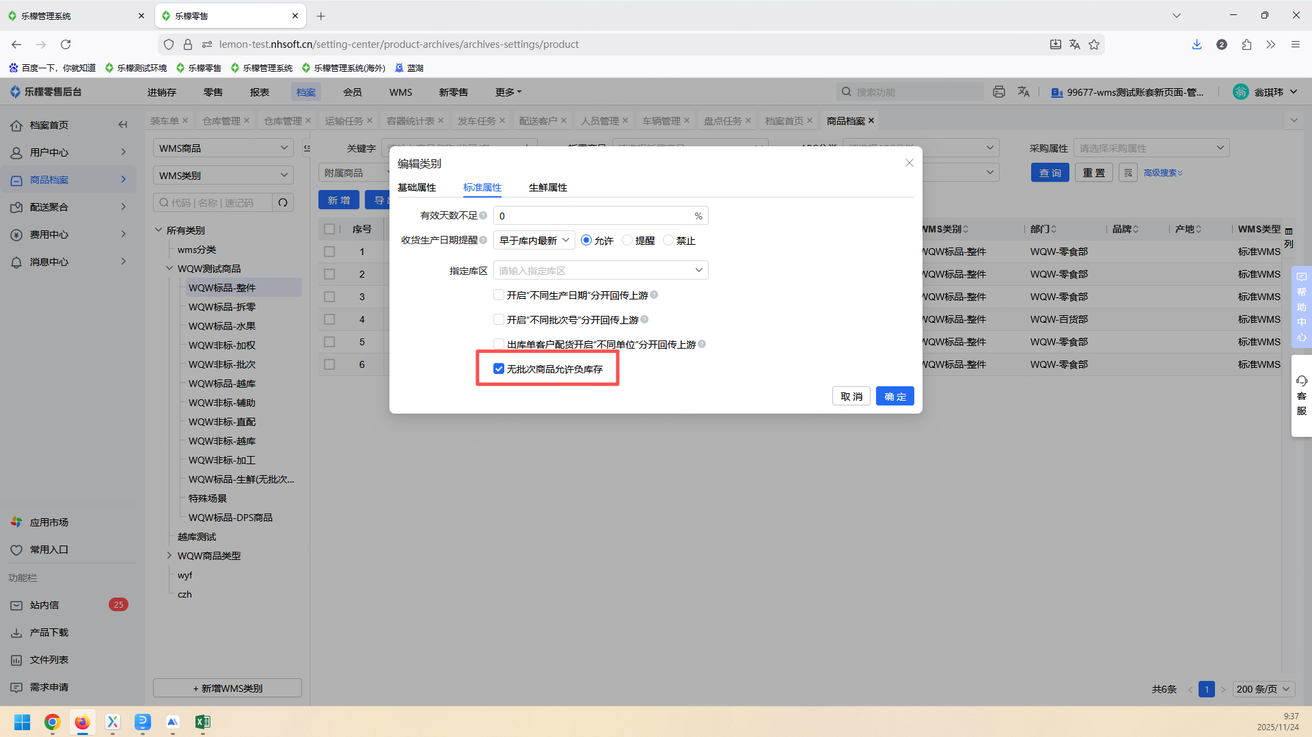The width and height of the screenshot is (1312, 737).
Task: Open the 标准属性 tab
Action: click(x=482, y=187)
